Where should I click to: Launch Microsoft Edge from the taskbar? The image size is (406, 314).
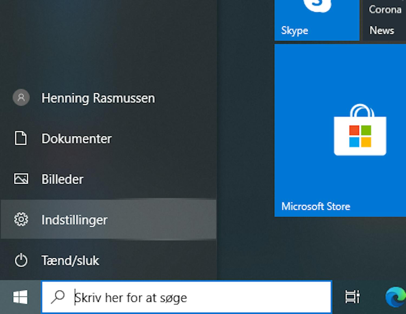point(395,297)
